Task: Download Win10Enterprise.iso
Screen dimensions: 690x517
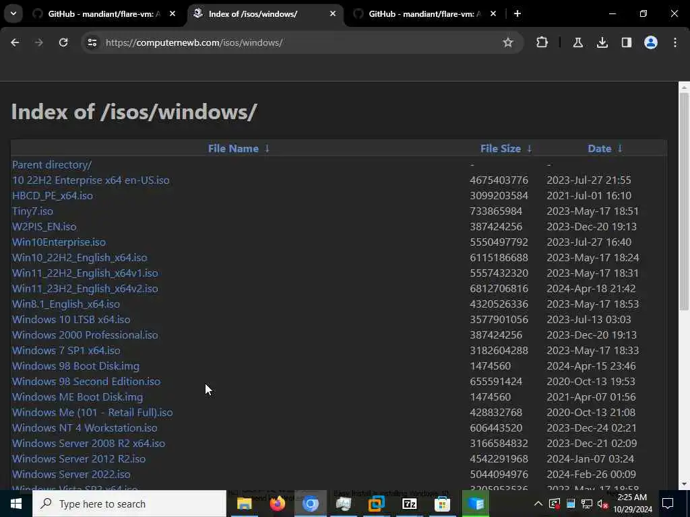Action: (x=59, y=242)
